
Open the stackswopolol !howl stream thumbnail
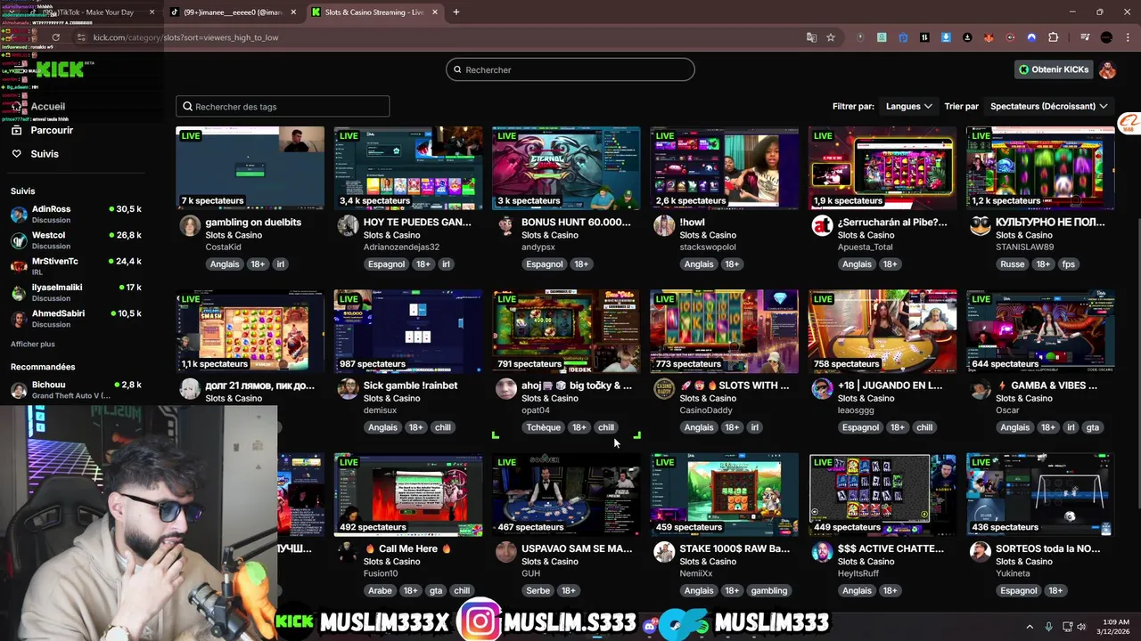point(724,167)
